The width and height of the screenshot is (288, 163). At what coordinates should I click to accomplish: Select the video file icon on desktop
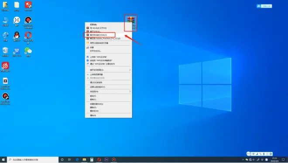click(x=5, y=83)
